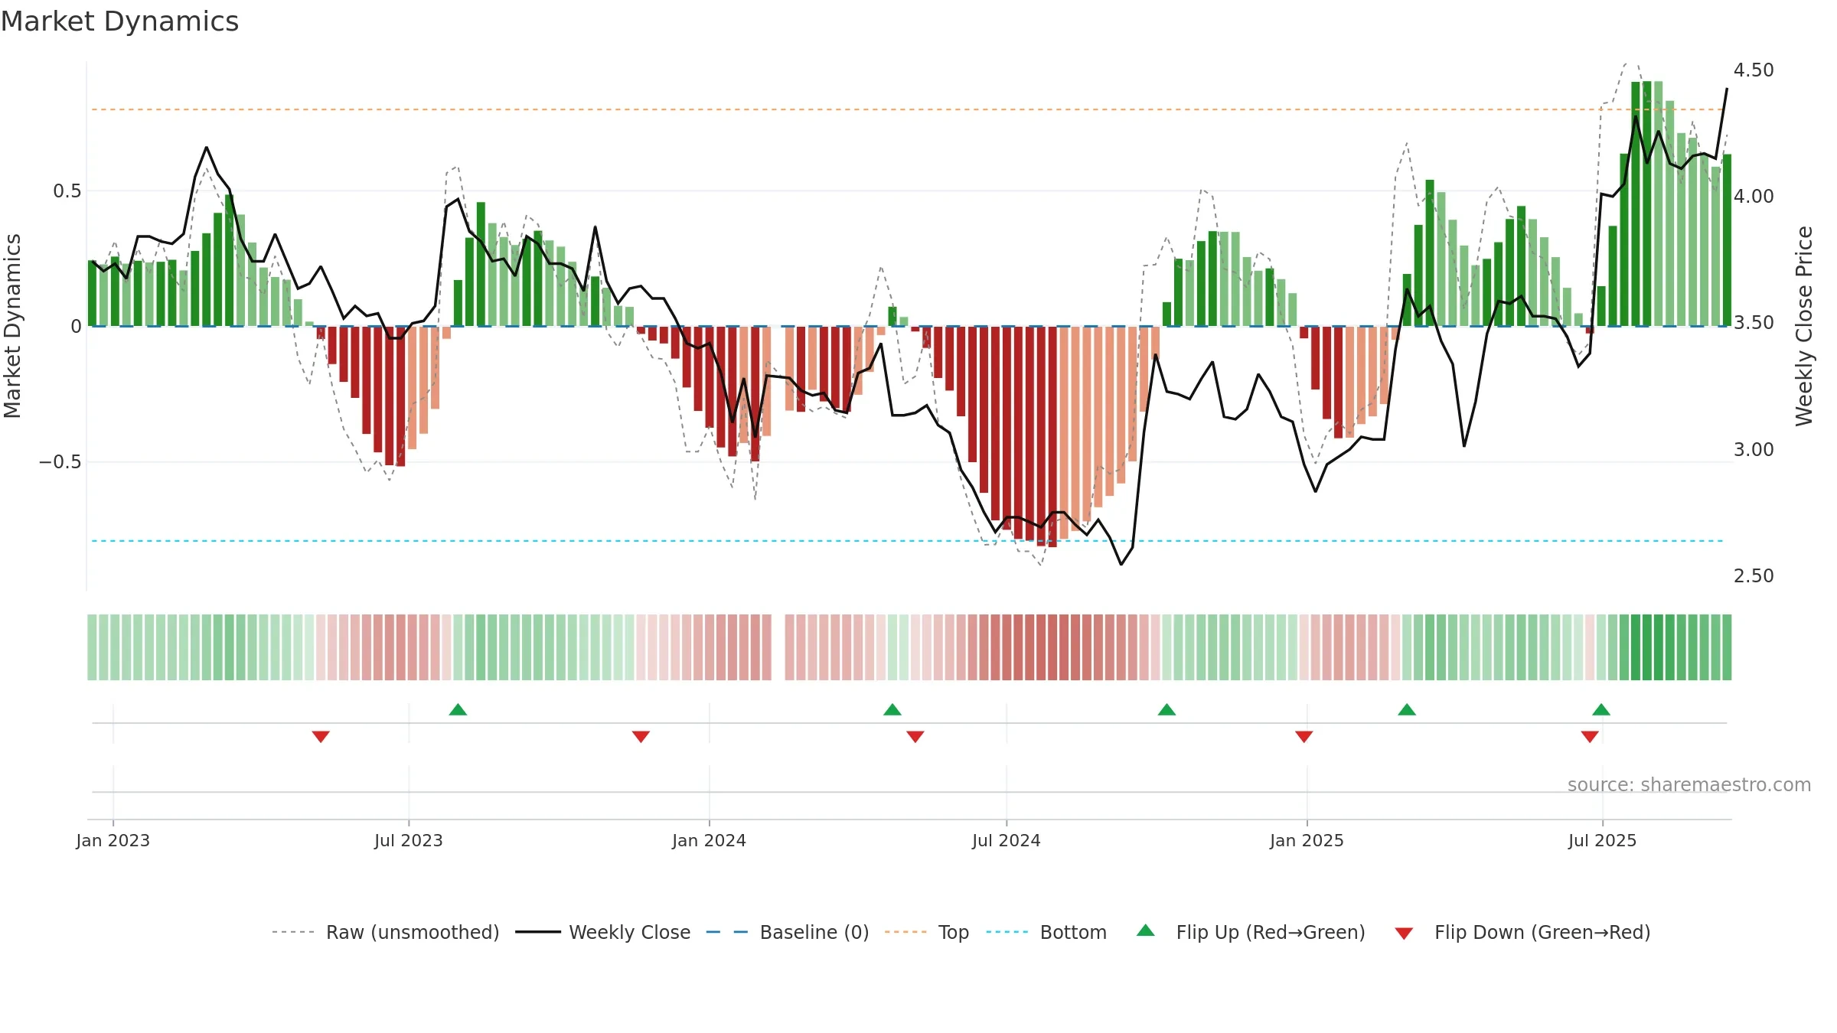Click the Market Dynamics chart title
This screenshot has width=1837, height=1033.
click(x=120, y=21)
